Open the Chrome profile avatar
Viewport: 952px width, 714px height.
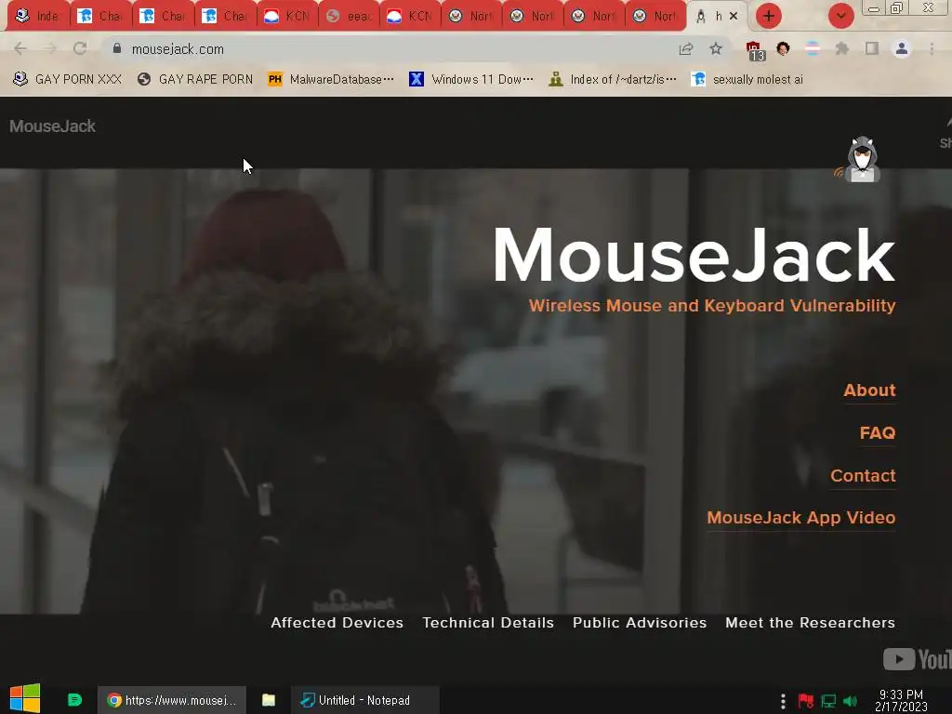902,48
